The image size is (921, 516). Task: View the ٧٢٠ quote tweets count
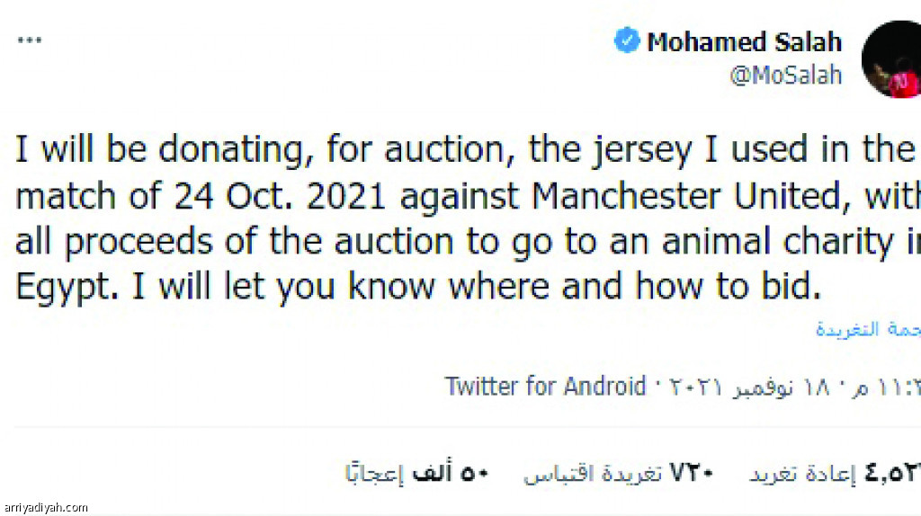tap(692, 473)
